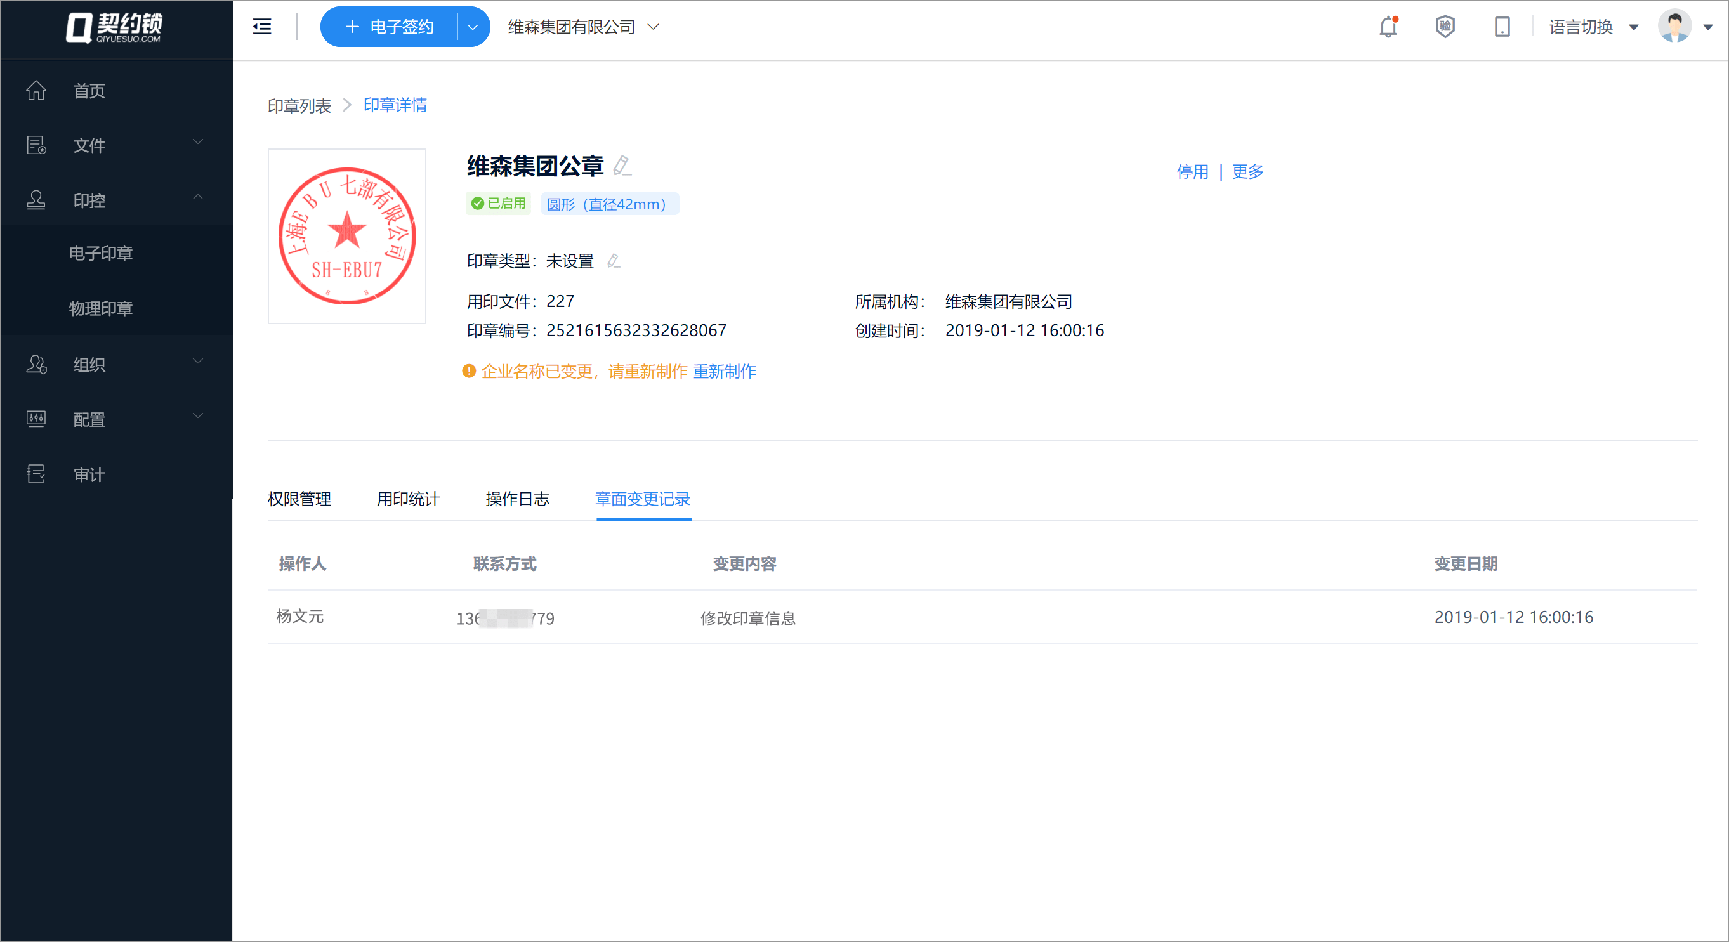Open the notification bell icon
1729x942 pixels.
tap(1388, 27)
